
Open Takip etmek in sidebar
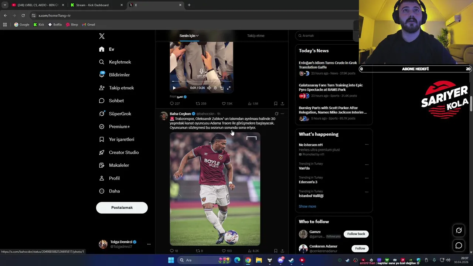coord(116,88)
